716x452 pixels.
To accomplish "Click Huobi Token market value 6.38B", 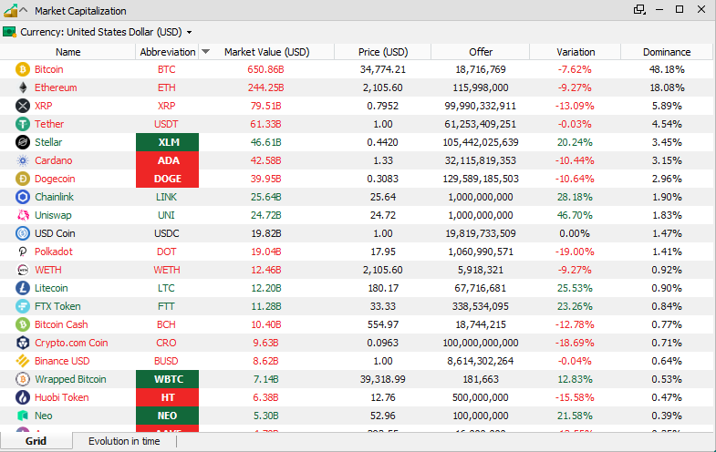I will click(265, 397).
